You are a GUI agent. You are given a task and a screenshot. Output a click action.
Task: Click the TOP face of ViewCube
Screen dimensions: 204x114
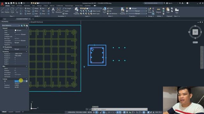coord(195,32)
